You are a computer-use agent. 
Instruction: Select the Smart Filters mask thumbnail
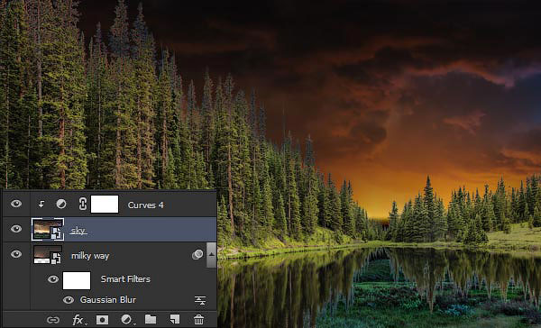[77, 280]
